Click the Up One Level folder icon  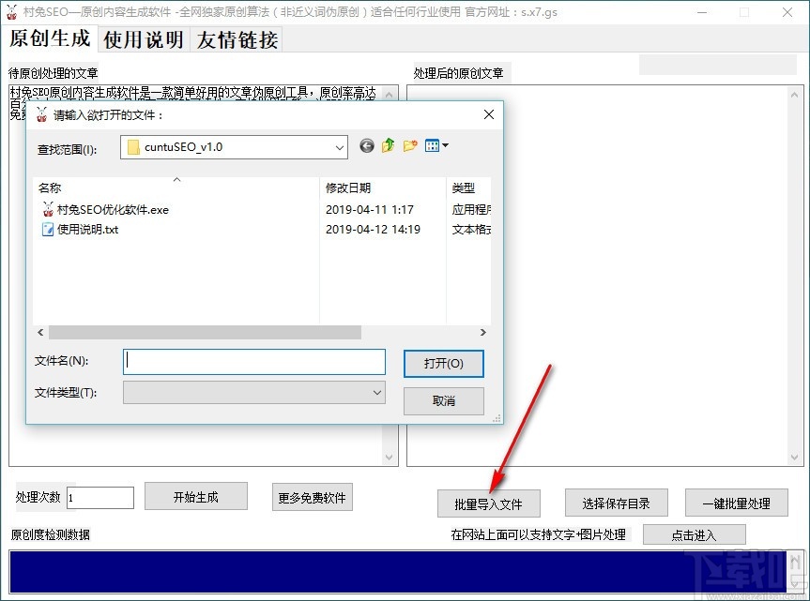tap(388, 145)
